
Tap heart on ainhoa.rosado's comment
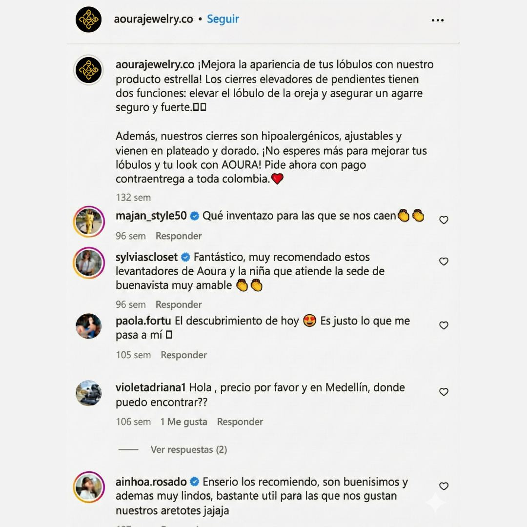pyautogui.click(x=444, y=486)
